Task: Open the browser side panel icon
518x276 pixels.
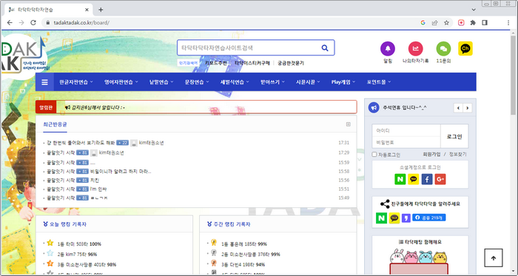Action: coord(485,23)
